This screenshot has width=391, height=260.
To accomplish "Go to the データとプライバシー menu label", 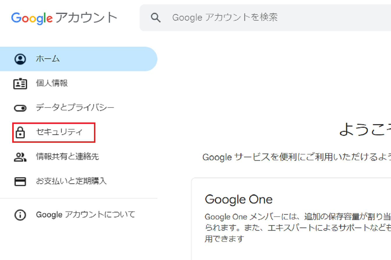I will [75, 108].
